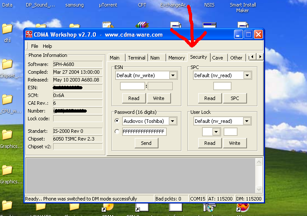Click the Data desktop label
Image resolution: width=307 pixels, height=216 pixels.
point(7,5)
